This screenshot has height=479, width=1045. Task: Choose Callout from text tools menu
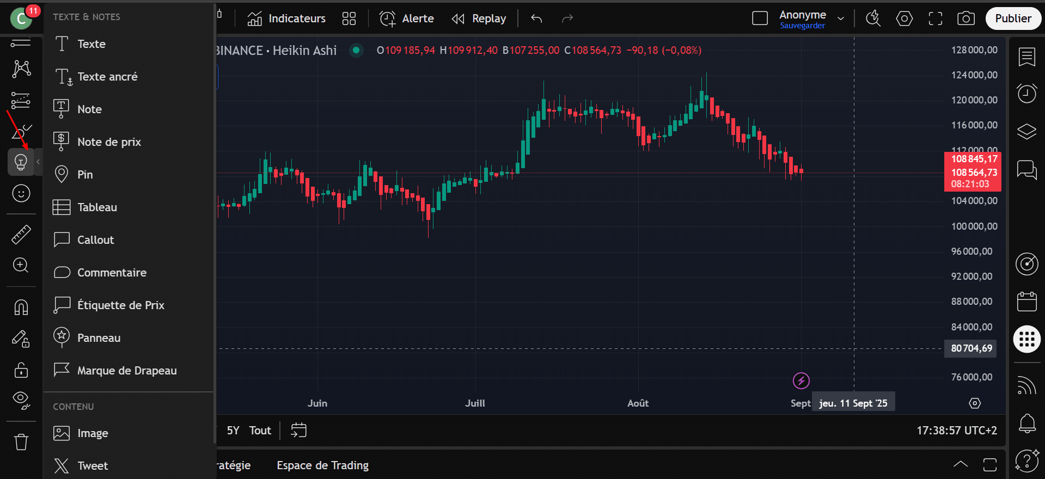[95, 240]
